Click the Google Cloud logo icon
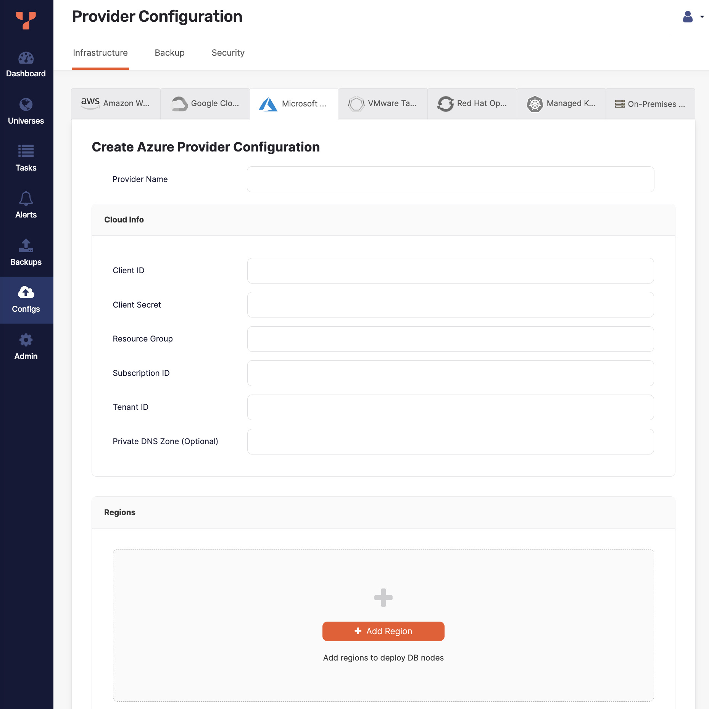709x709 pixels. 179,104
